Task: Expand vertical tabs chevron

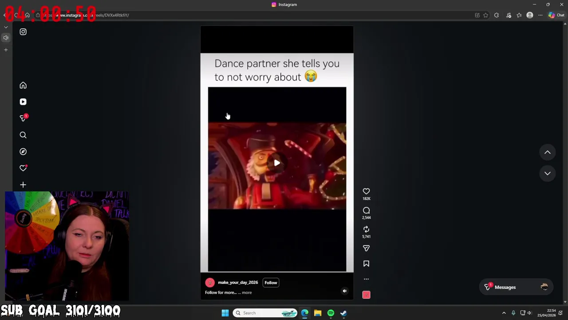Action: pyautogui.click(x=6, y=27)
